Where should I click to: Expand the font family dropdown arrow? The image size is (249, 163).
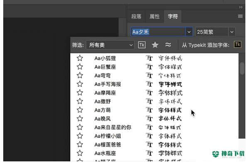(x=189, y=32)
